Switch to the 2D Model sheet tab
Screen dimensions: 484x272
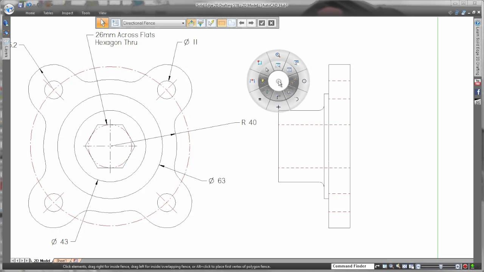tap(42, 261)
